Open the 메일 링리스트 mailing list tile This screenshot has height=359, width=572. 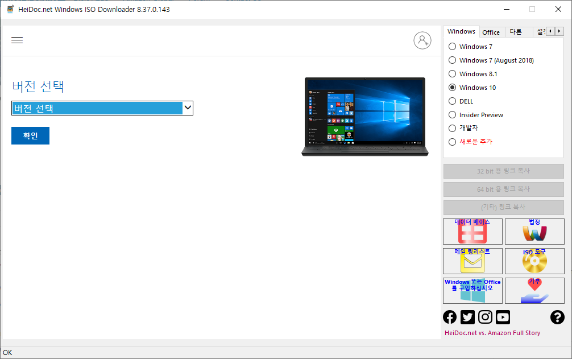[472, 261]
